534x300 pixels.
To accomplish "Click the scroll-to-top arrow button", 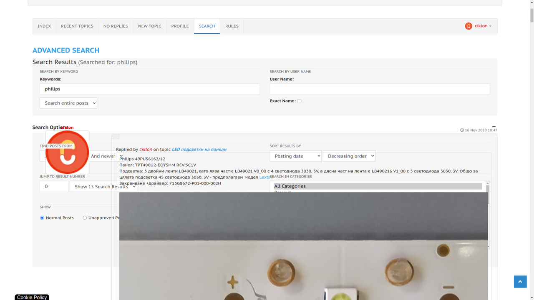I will click(x=520, y=282).
